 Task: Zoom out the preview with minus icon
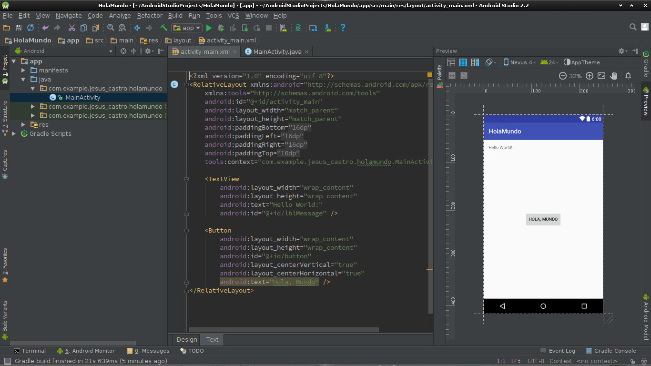pyautogui.click(x=562, y=76)
